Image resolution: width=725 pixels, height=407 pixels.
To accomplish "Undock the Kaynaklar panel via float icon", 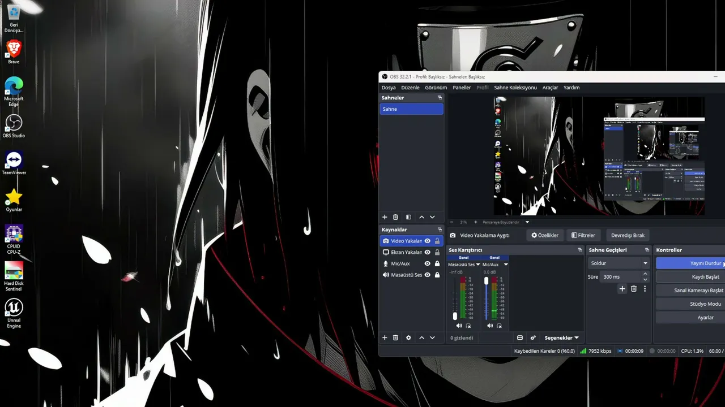I will tap(440, 230).
